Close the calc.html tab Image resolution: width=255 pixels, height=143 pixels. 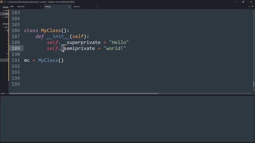point(41,7)
